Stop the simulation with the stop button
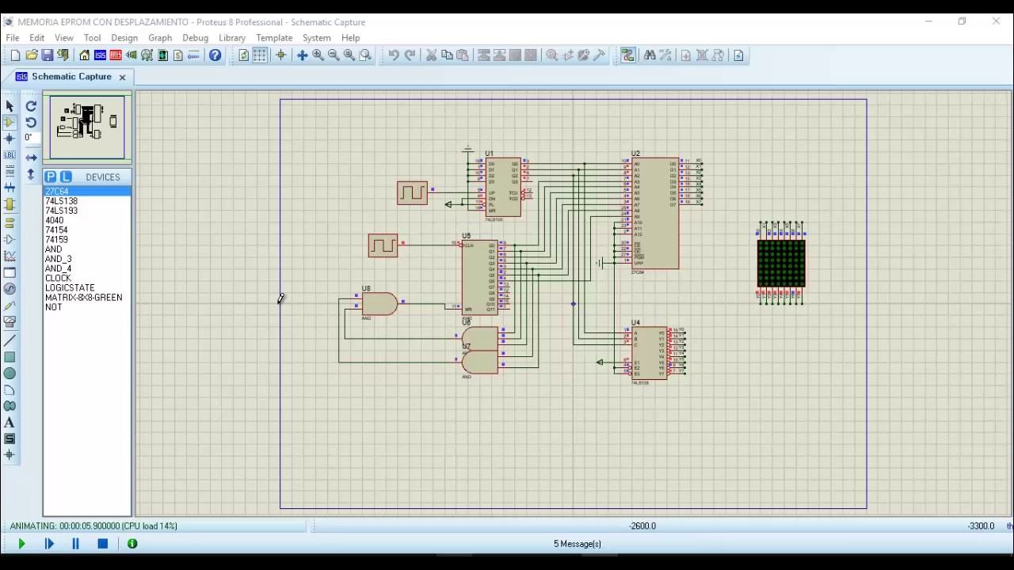Viewport: 1014px width, 570px height. [102, 544]
